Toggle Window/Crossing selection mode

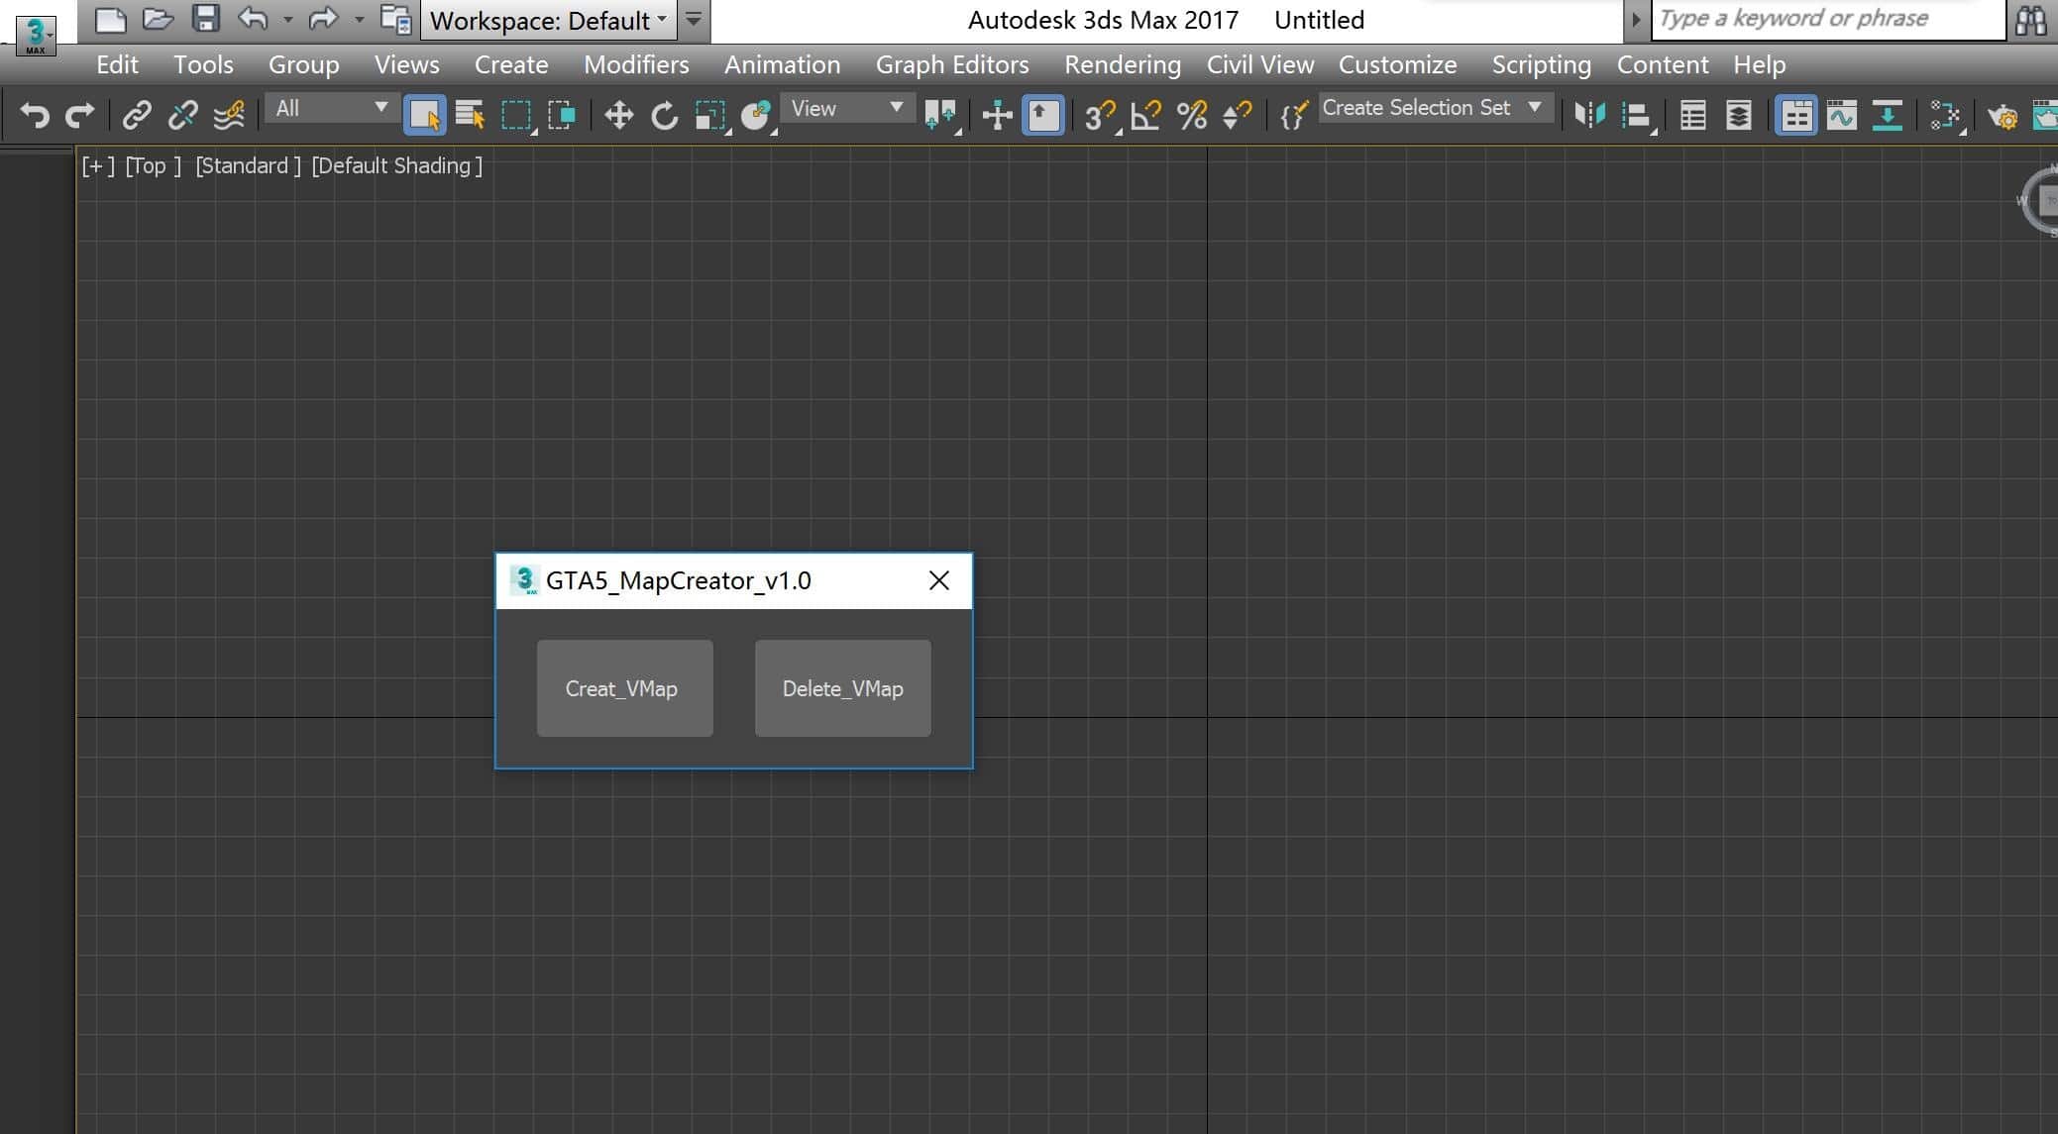coord(562,115)
